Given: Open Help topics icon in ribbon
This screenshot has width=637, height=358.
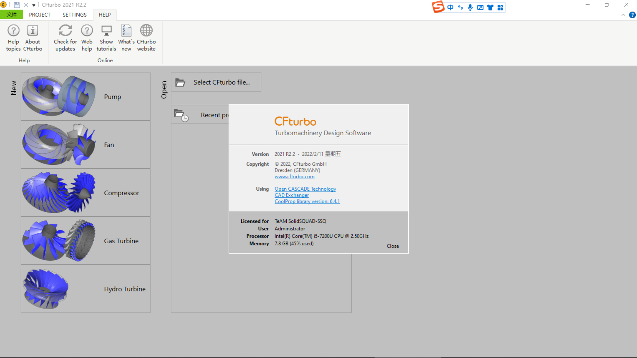Looking at the screenshot, I should coord(13,31).
